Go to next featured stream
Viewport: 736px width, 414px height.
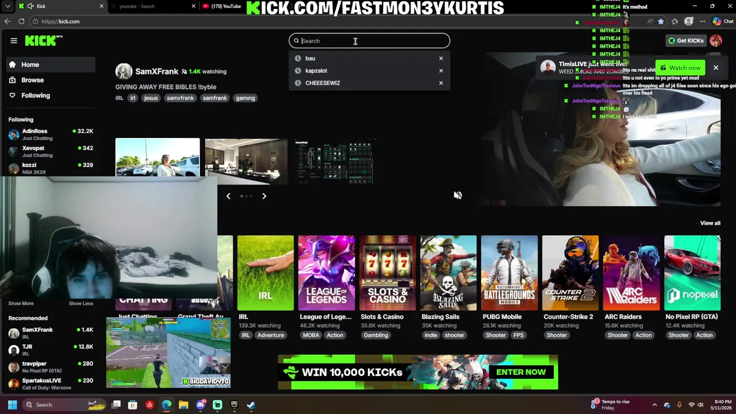coord(264,196)
